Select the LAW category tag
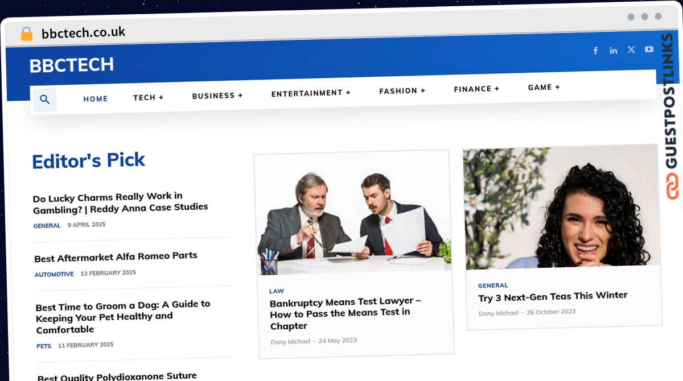The width and height of the screenshot is (683, 381). coord(277,291)
